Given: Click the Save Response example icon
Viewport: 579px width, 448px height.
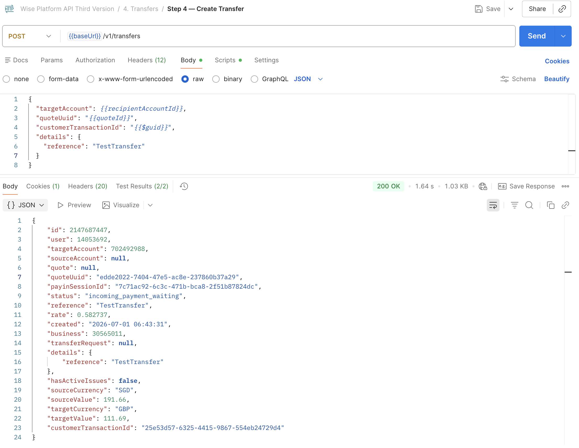Looking at the screenshot, I should (x=502, y=186).
